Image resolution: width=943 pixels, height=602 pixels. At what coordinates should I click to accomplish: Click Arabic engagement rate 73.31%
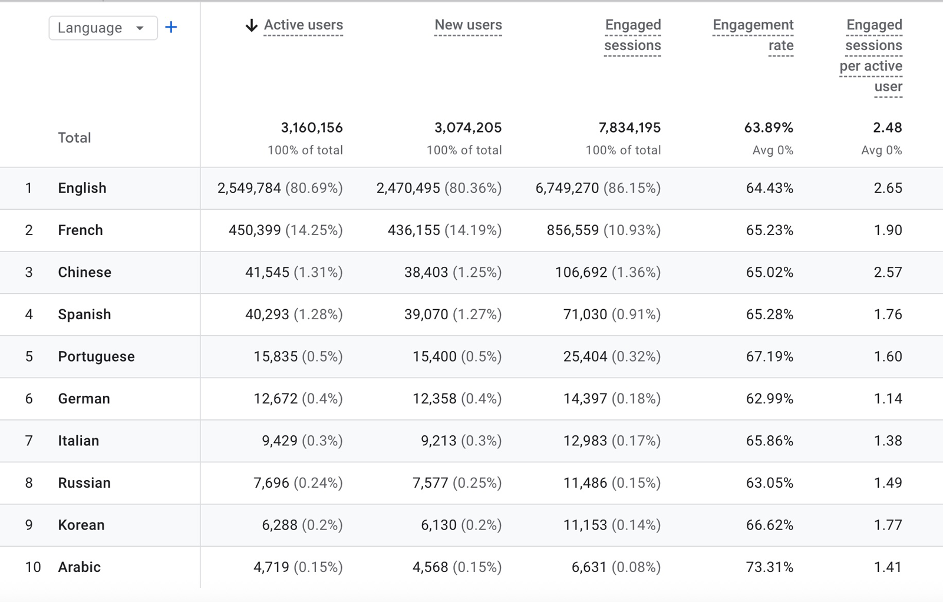[770, 567]
